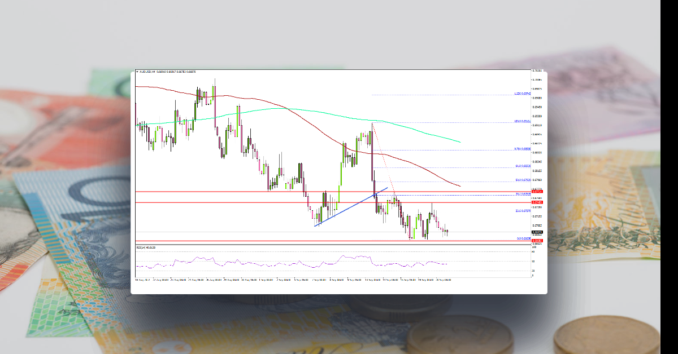Click the black current price tag 0.66870

pos(537,232)
